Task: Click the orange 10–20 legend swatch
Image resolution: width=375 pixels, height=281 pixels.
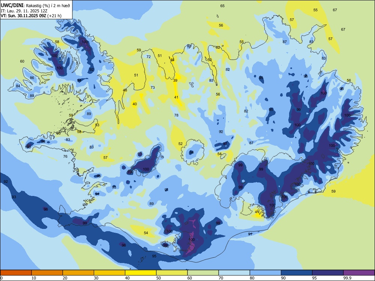Action: [x=47, y=273]
